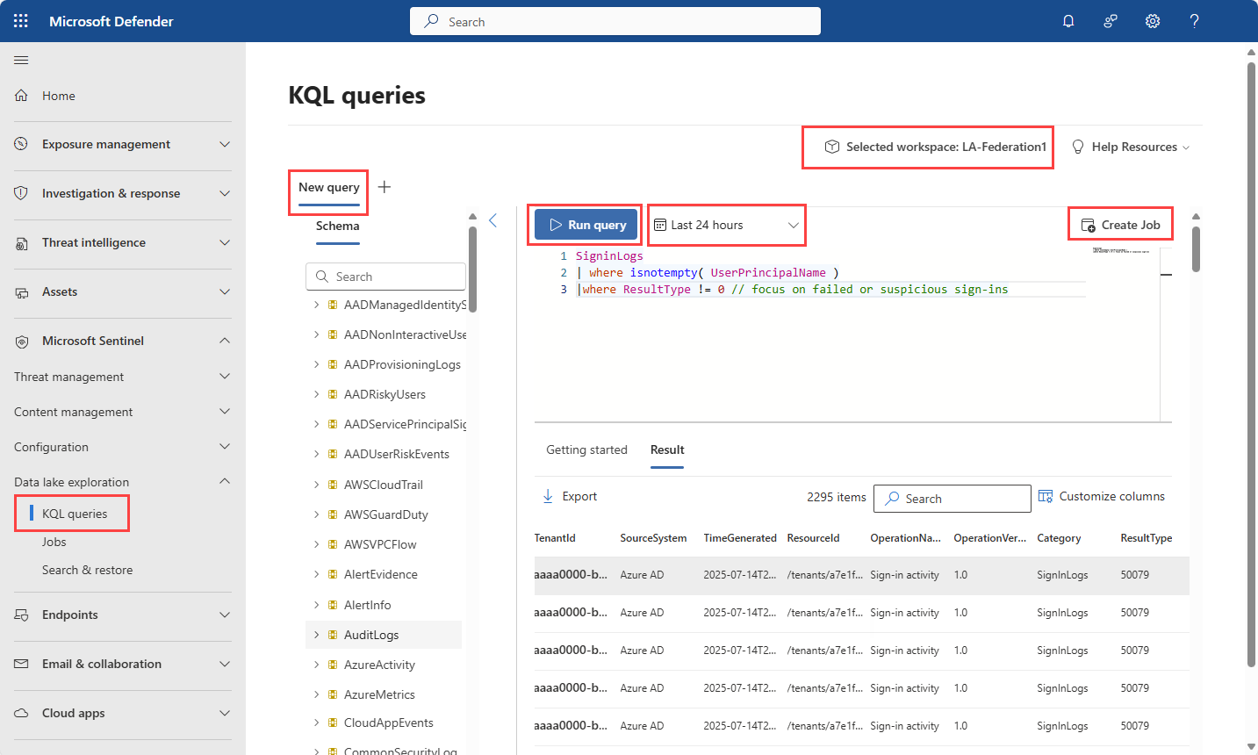The height and width of the screenshot is (755, 1258).
Task: Select the Result tab
Action: point(667,449)
